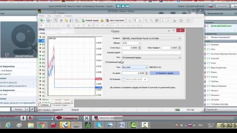
Task: Zoom in on the chart icon
Action: pyautogui.click(x=146, y=20)
